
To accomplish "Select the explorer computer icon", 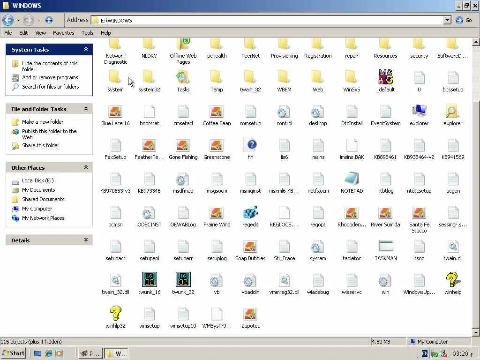I will [x=419, y=111].
